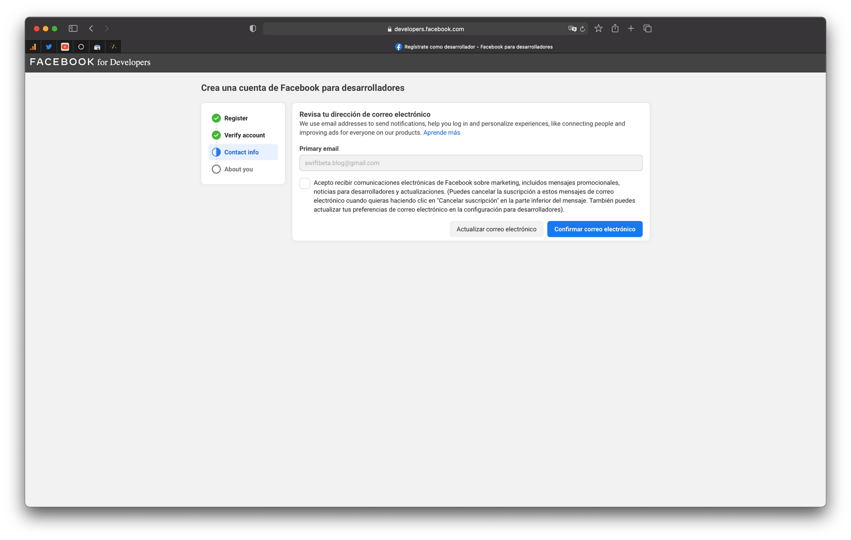Bookmark the page with the star icon
This screenshot has height=540, width=851.
[x=599, y=29]
